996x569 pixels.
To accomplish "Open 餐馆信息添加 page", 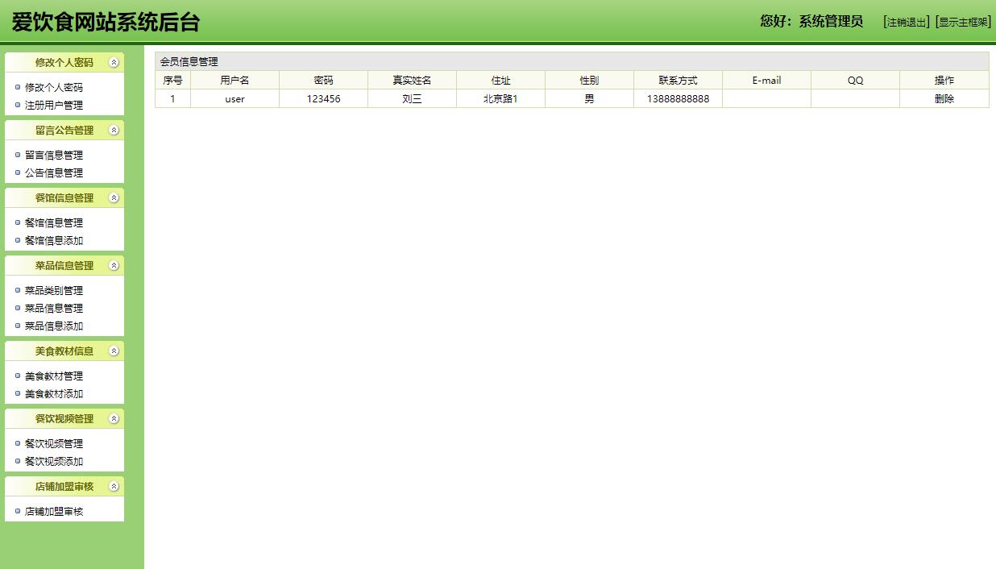I will (54, 240).
